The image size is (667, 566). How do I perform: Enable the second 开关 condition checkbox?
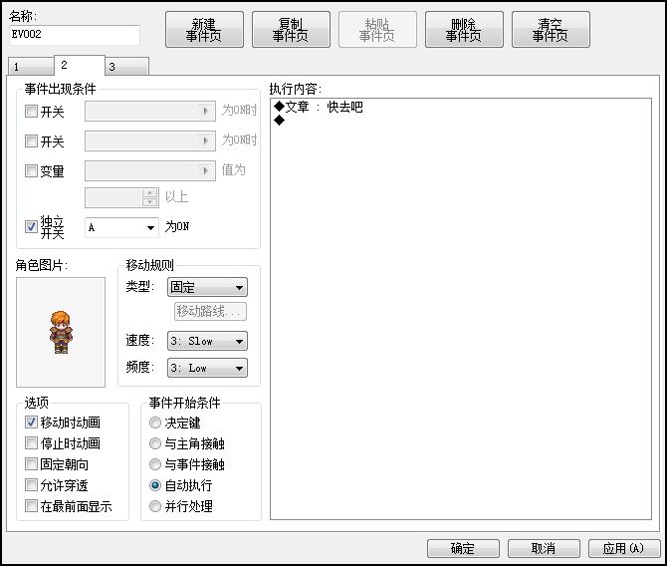[31, 141]
